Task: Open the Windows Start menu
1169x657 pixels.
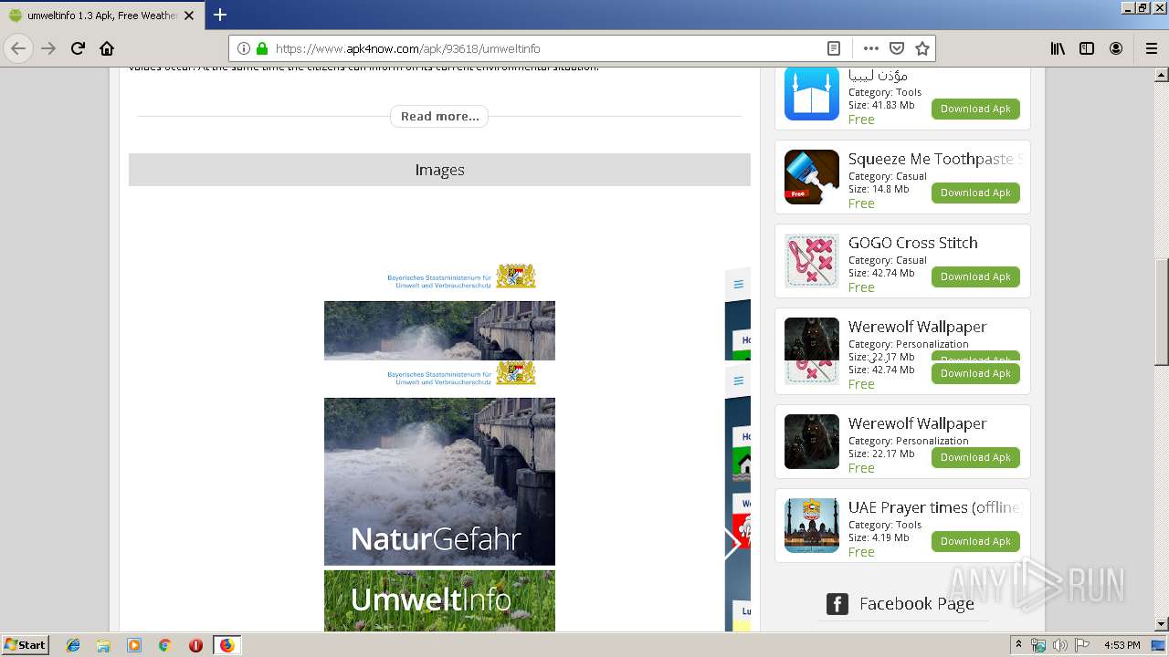Action: click(x=25, y=645)
